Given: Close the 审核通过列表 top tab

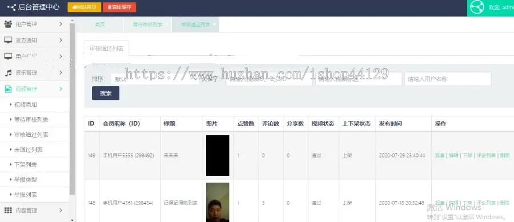Looking at the screenshot, I should coord(214,24).
